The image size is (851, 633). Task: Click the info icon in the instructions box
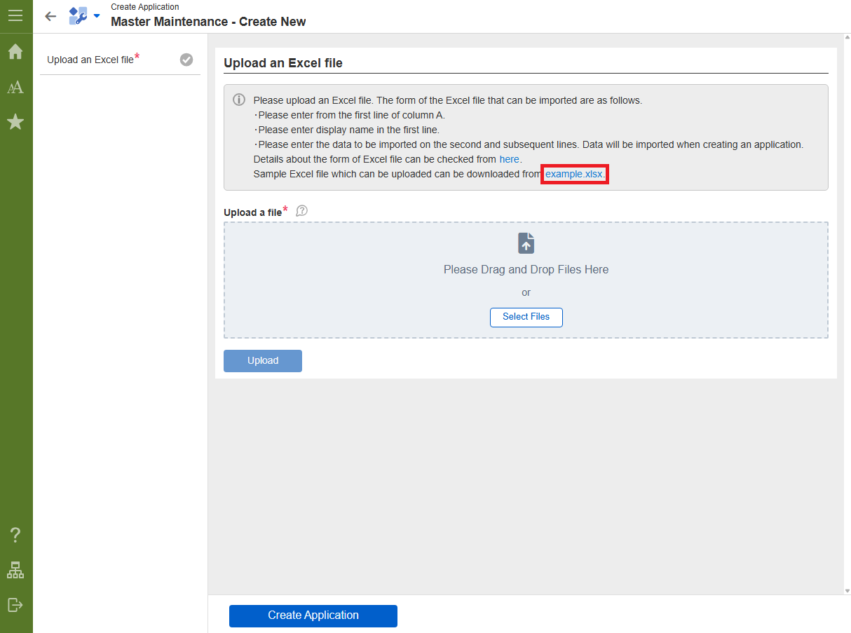pos(239,100)
